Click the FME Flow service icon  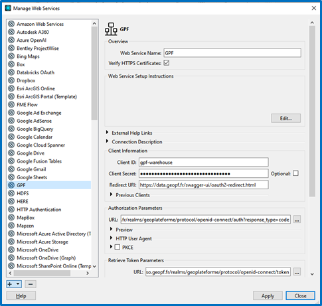point(11,104)
